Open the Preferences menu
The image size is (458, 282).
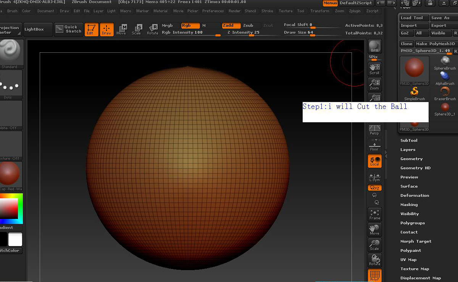point(213,11)
